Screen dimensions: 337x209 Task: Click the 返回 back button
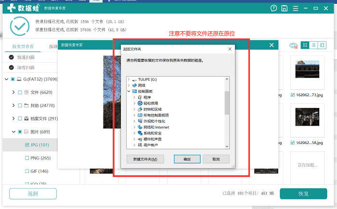point(33,194)
